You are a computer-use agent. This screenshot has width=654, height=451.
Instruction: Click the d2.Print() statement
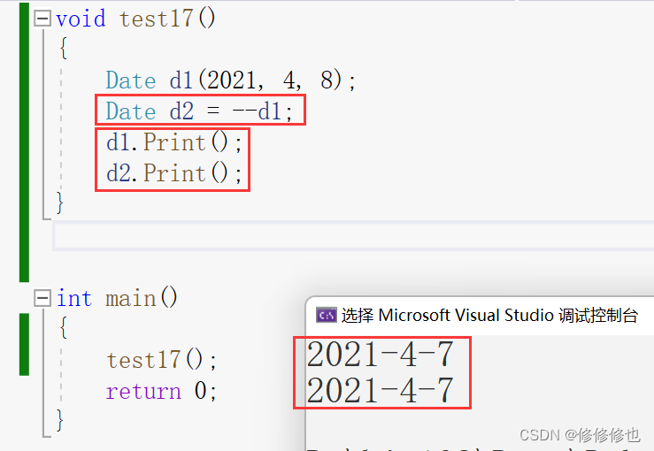coord(173,173)
